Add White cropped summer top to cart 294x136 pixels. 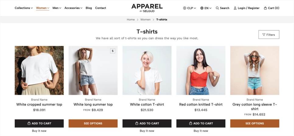(x=39, y=124)
